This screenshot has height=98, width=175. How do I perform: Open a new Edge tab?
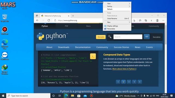tap(73, 16)
